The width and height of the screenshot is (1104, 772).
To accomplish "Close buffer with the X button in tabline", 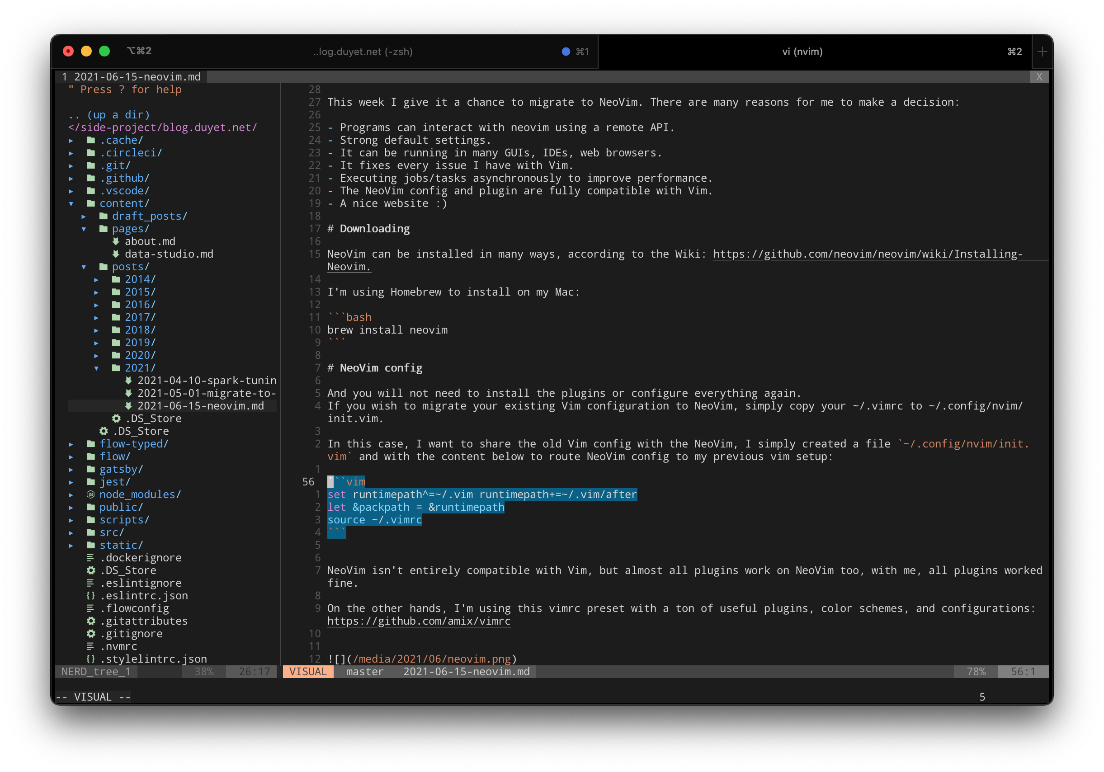I will [1038, 77].
